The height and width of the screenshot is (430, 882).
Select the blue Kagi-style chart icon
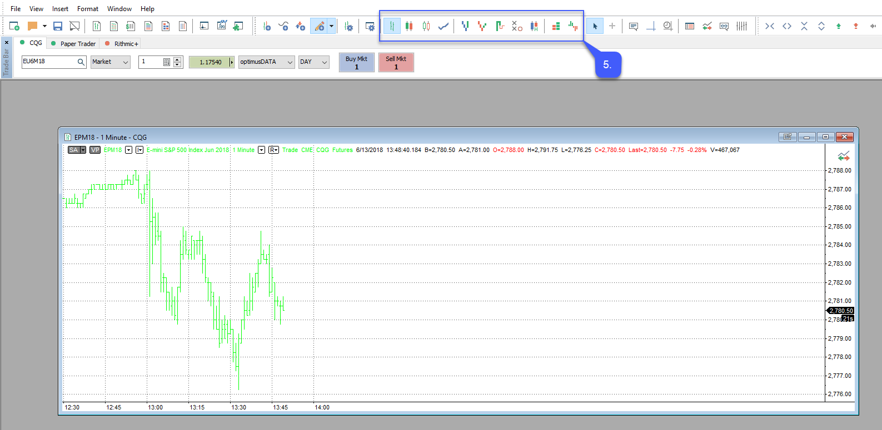[x=465, y=26]
